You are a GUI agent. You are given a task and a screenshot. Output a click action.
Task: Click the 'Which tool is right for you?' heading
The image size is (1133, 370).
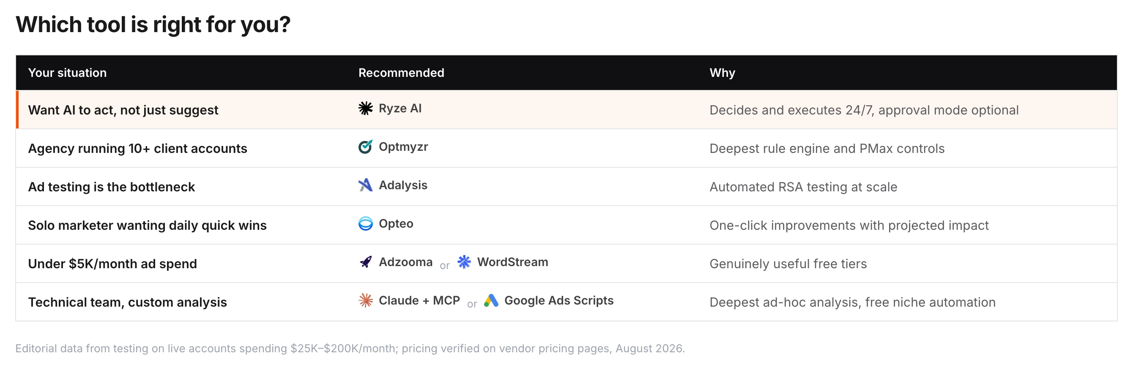(153, 24)
